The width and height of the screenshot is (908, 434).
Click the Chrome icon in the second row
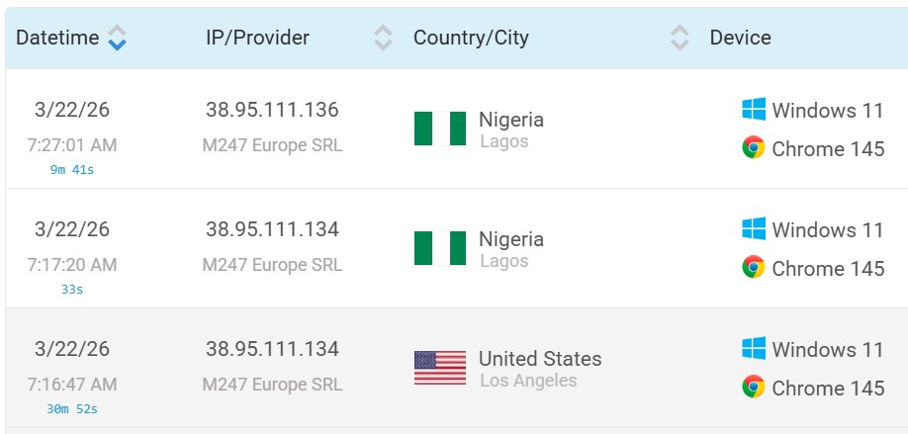754,267
